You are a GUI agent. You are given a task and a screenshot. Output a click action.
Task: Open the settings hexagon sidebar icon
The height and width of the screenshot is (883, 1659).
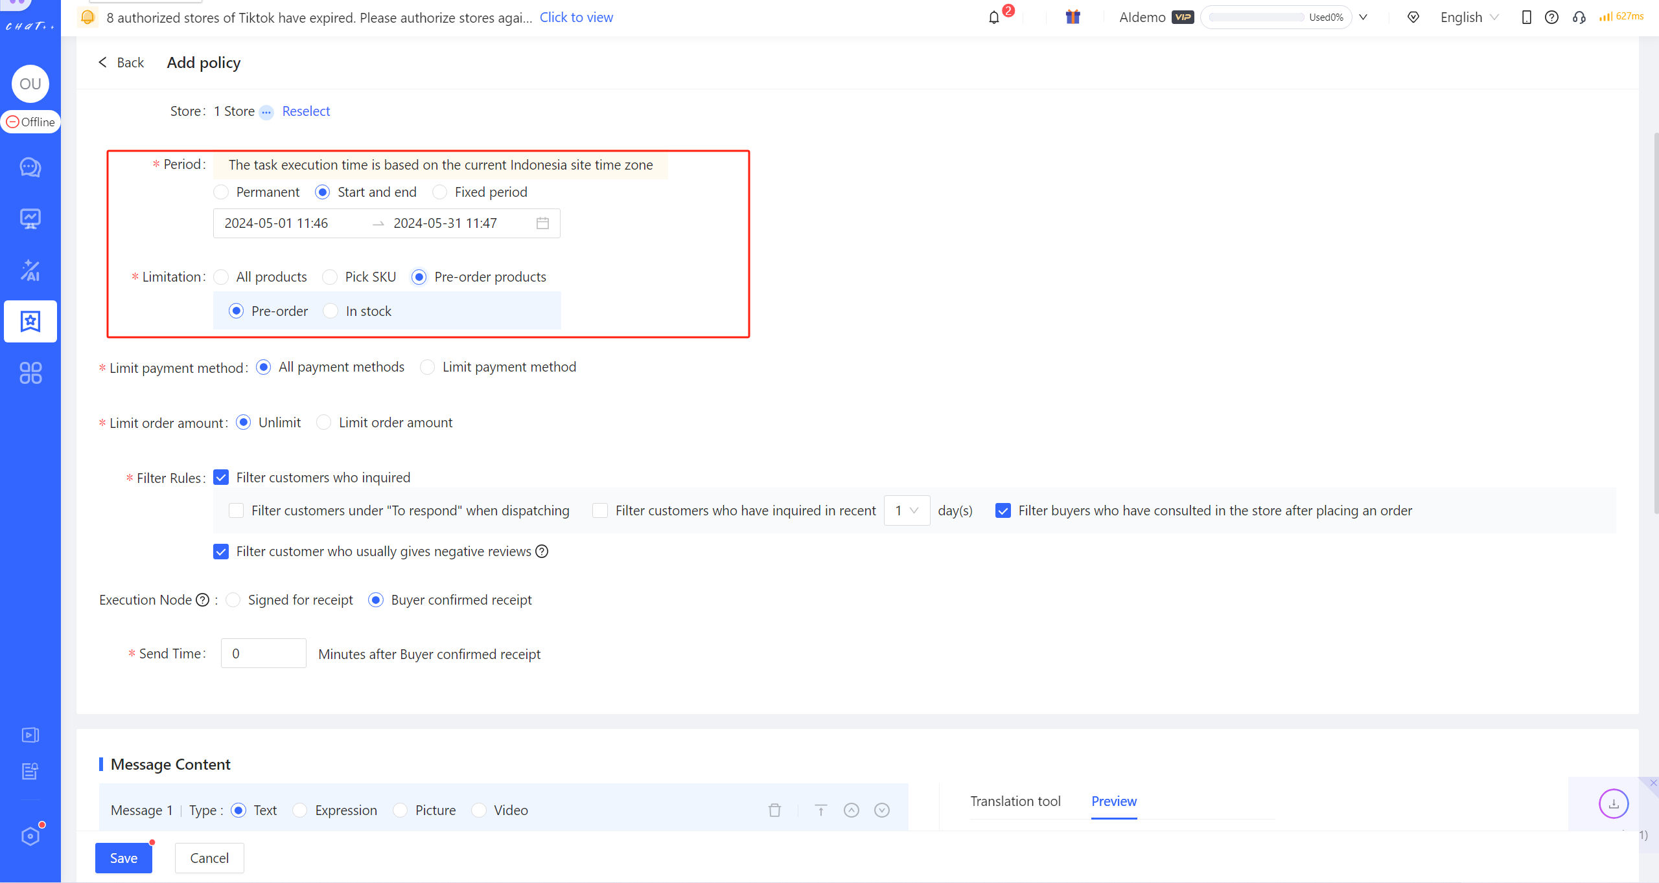(30, 836)
